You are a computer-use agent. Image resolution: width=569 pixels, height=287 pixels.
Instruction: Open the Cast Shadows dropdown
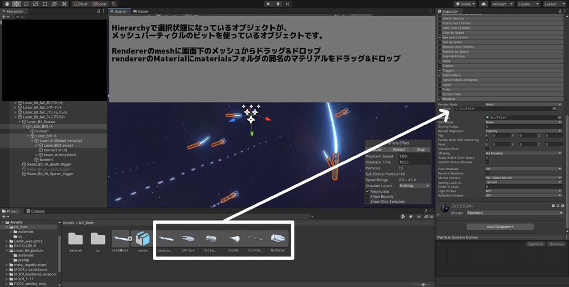[523, 169]
